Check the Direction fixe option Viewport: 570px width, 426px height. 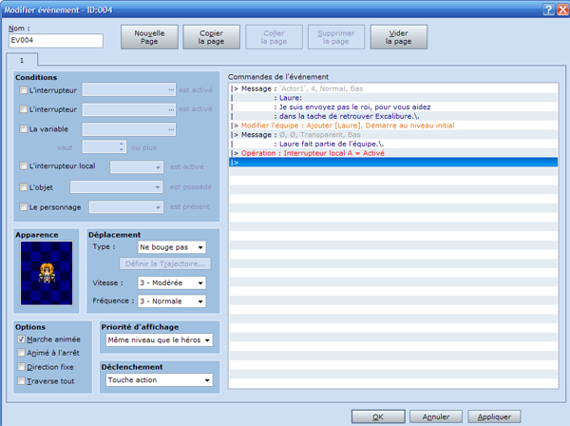pyautogui.click(x=21, y=367)
